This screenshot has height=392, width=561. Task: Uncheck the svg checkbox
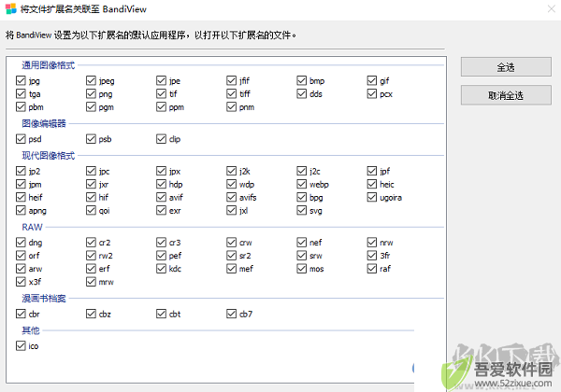(x=302, y=210)
